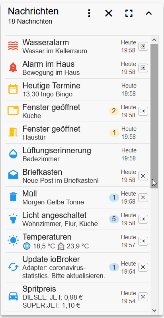164x318 pixels.
Task: Dismiss the Update ioBroker message
Action: 143,267
